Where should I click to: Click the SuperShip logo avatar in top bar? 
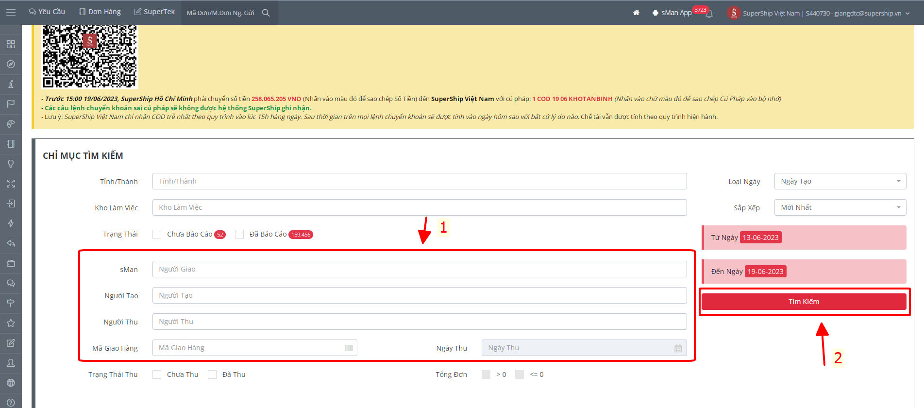click(x=734, y=13)
